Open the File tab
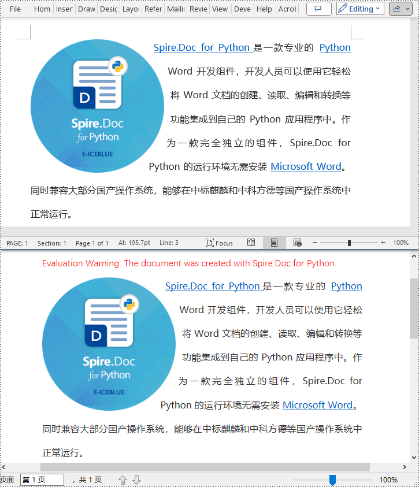The height and width of the screenshot is (487, 419). point(15,9)
